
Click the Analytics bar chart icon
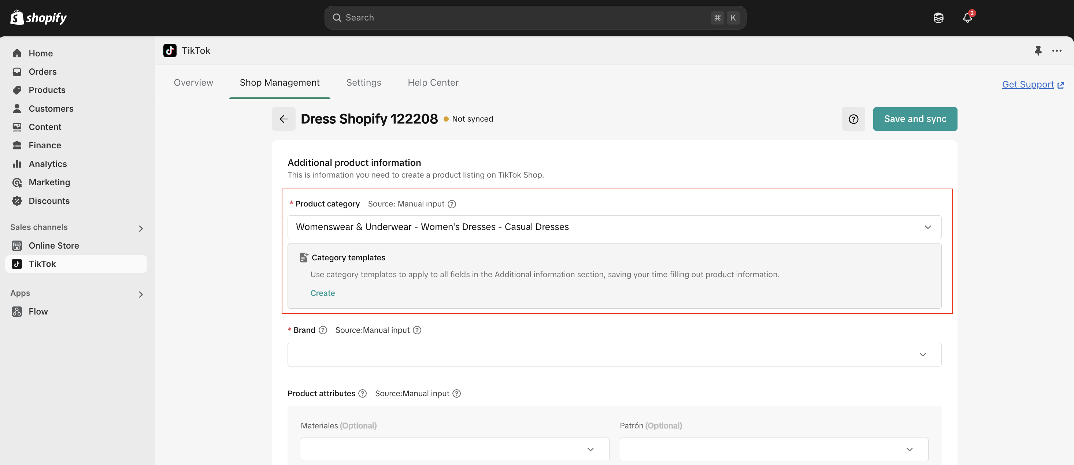[x=17, y=164]
